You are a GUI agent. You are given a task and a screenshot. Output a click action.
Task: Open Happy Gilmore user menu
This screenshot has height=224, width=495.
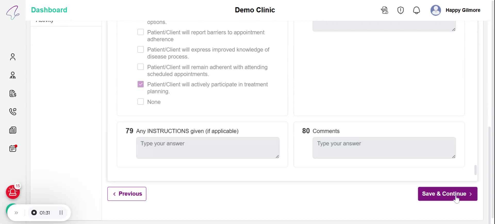tap(463, 10)
